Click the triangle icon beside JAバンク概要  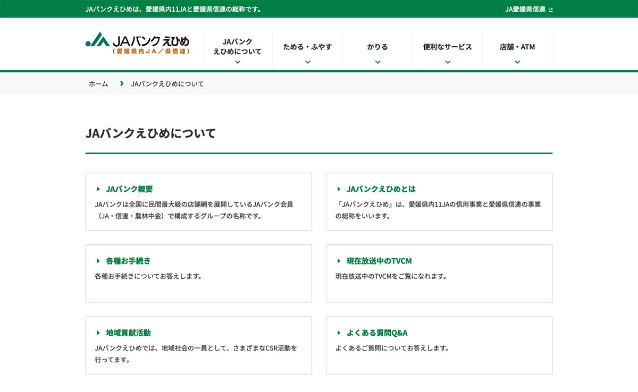point(98,189)
